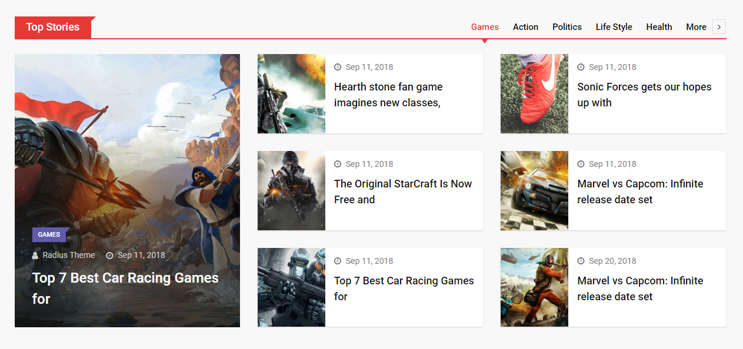The width and height of the screenshot is (743, 349).
Task: Switch to the Games tab
Action: [x=485, y=27]
